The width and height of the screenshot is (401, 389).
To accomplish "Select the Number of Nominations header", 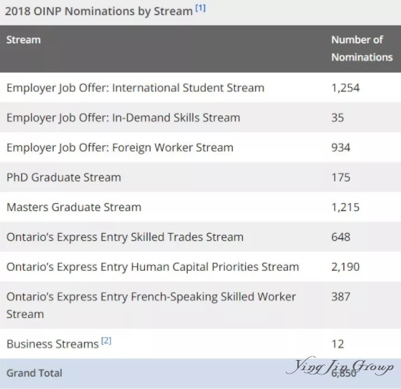I will pyautogui.click(x=362, y=49).
